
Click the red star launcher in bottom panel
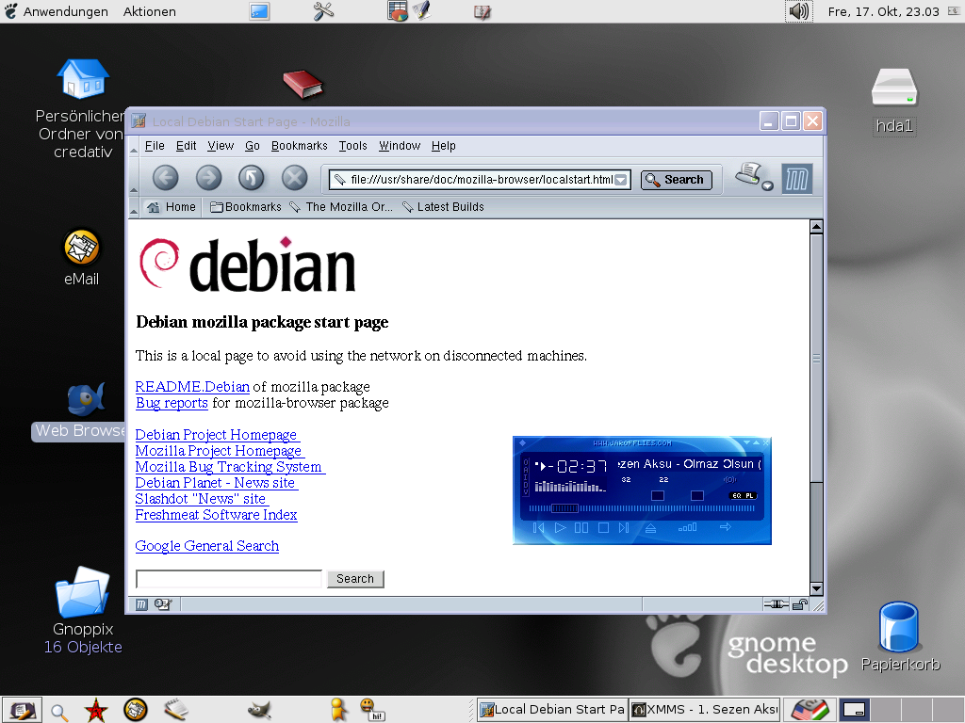tap(96, 710)
